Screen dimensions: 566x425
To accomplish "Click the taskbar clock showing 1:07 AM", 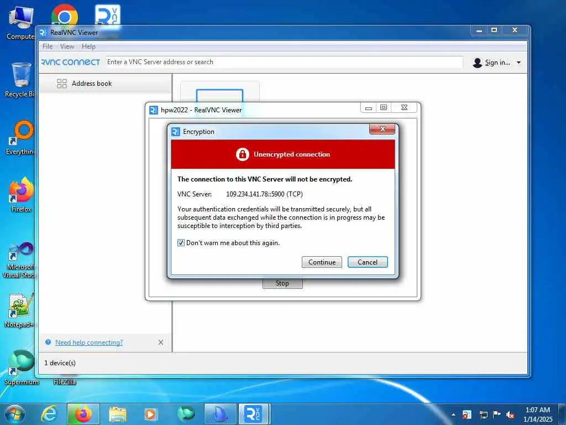I will (x=538, y=414).
